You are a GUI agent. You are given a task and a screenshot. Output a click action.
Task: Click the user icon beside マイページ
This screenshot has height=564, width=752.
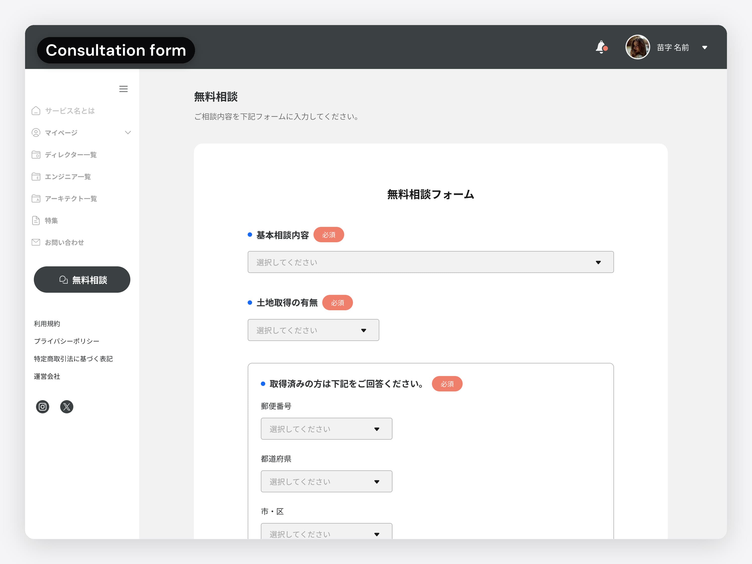pos(36,133)
